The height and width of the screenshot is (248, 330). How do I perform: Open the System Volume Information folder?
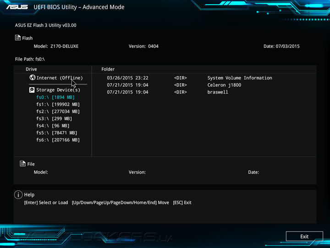click(240, 78)
